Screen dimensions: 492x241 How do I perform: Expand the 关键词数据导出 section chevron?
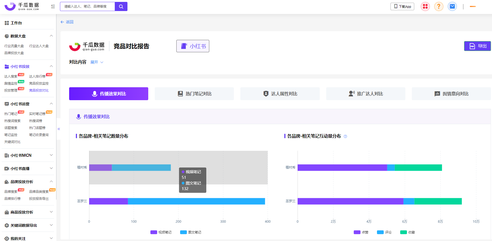click(51, 225)
